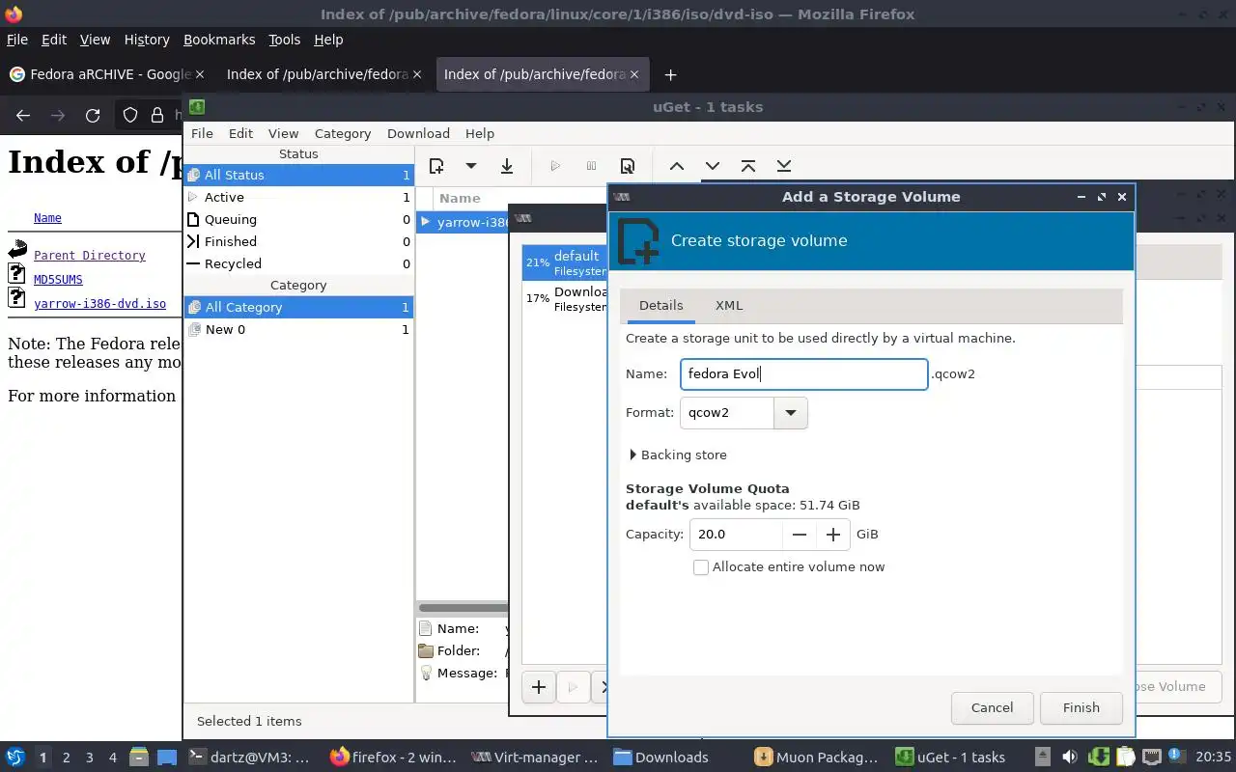1236x772 pixels.
Task: Click the taskbar clock showing 20:35
Action: tap(1214, 758)
